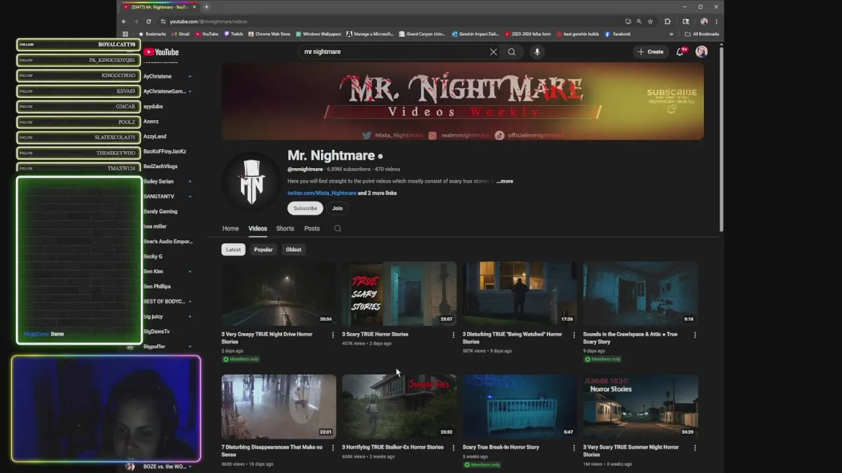Switch to the channel Home tab
The width and height of the screenshot is (842, 473).
click(230, 229)
